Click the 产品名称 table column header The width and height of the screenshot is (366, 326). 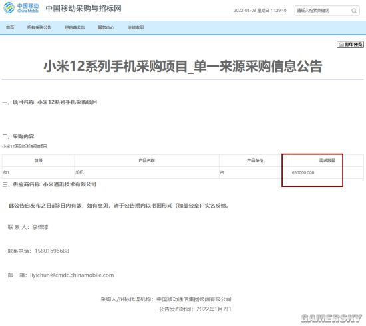click(x=146, y=160)
